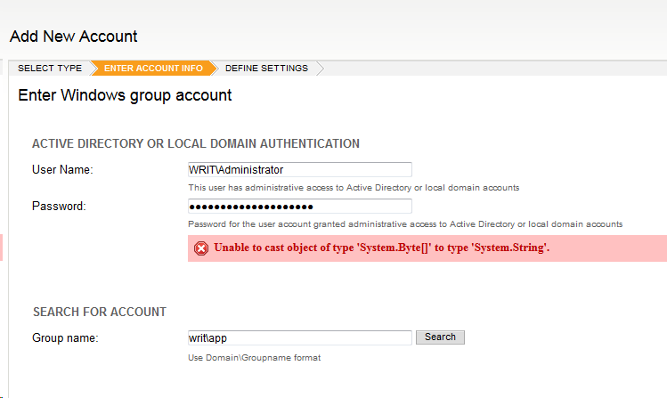Focus the Password input field
The image size is (667, 398).
coord(299,207)
